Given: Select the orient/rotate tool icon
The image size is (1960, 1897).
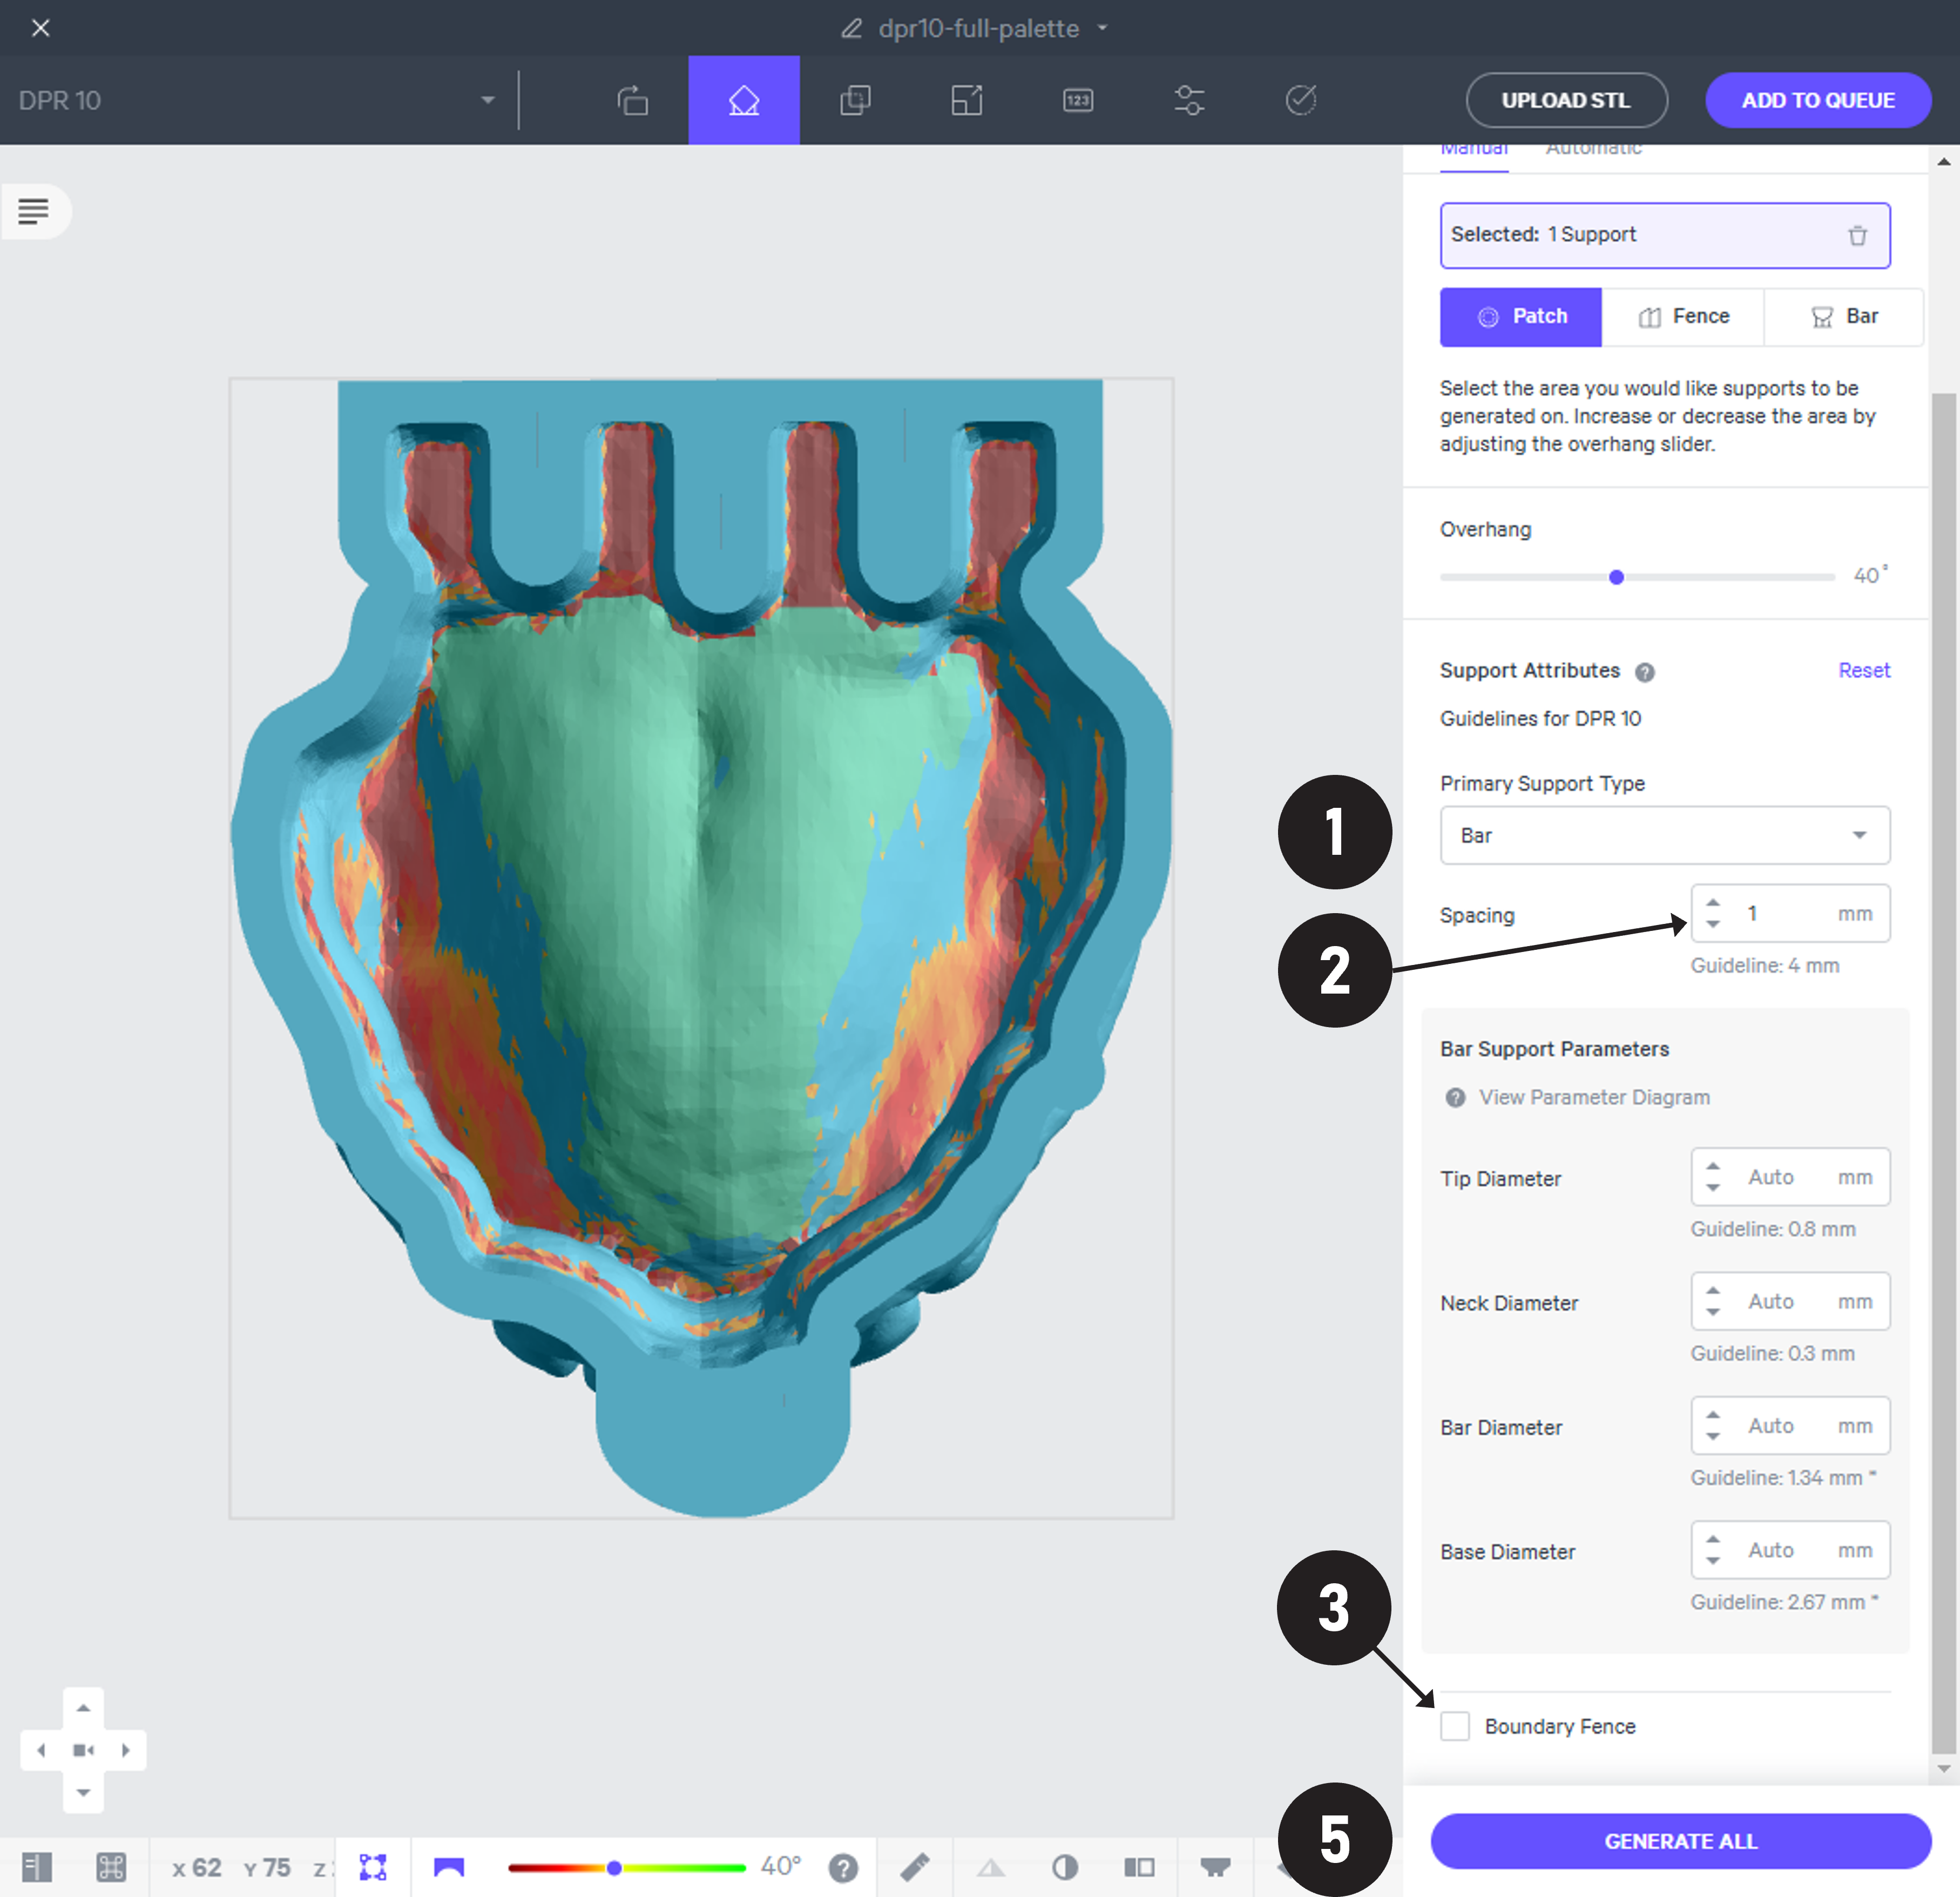Looking at the screenshot, I should [632, 100].
